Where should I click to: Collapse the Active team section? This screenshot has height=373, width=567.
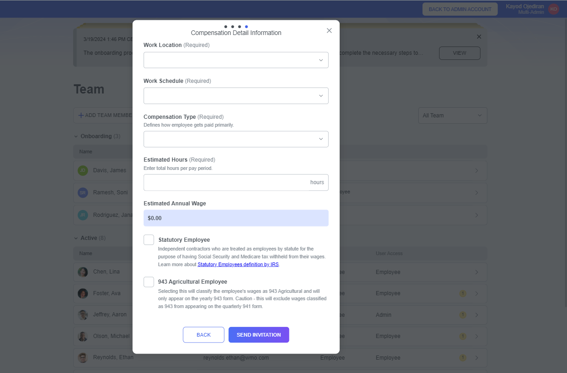coord(76,238)
